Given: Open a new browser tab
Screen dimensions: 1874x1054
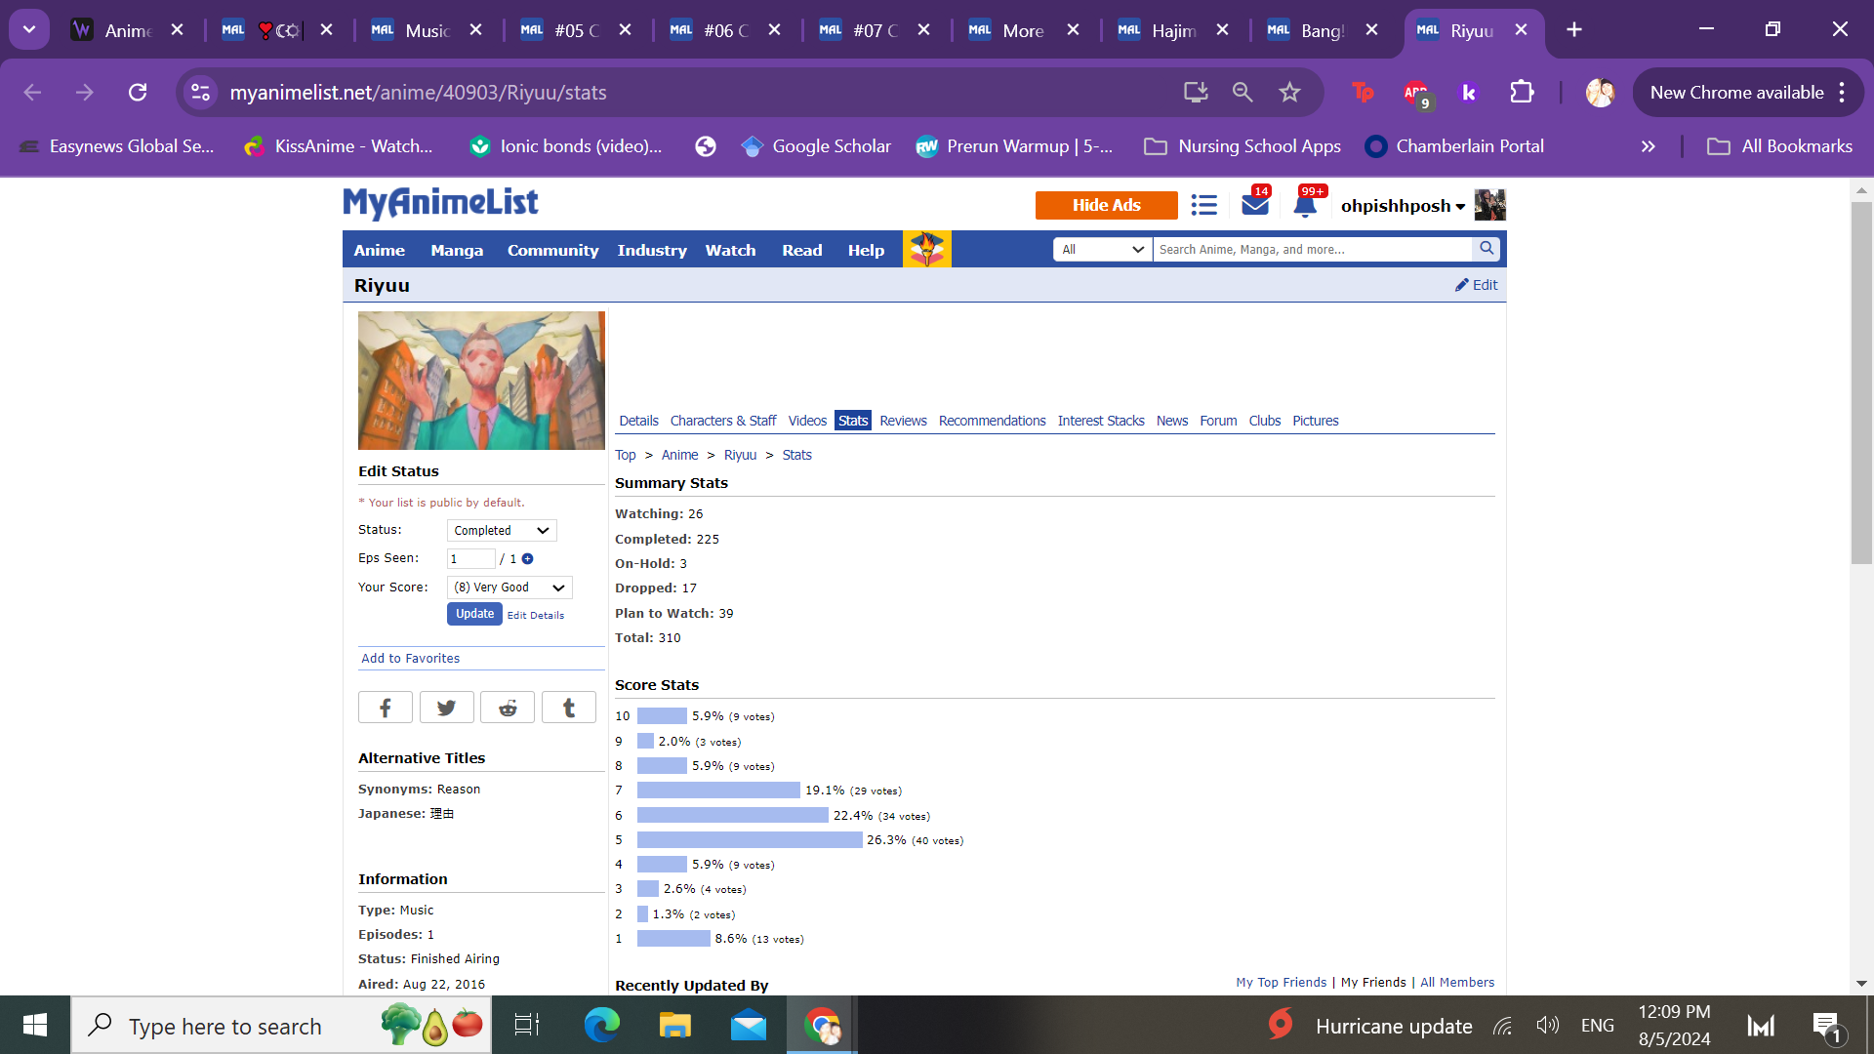Looking at the screenshot, I should pos(1574,30).
